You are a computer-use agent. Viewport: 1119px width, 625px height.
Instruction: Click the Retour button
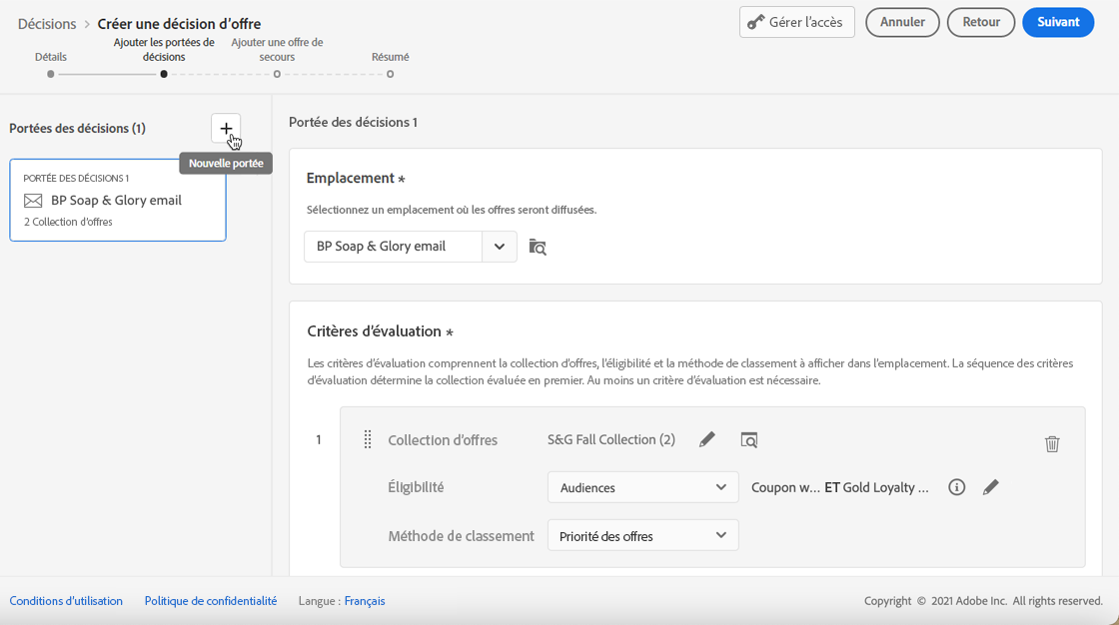point(981,22)
